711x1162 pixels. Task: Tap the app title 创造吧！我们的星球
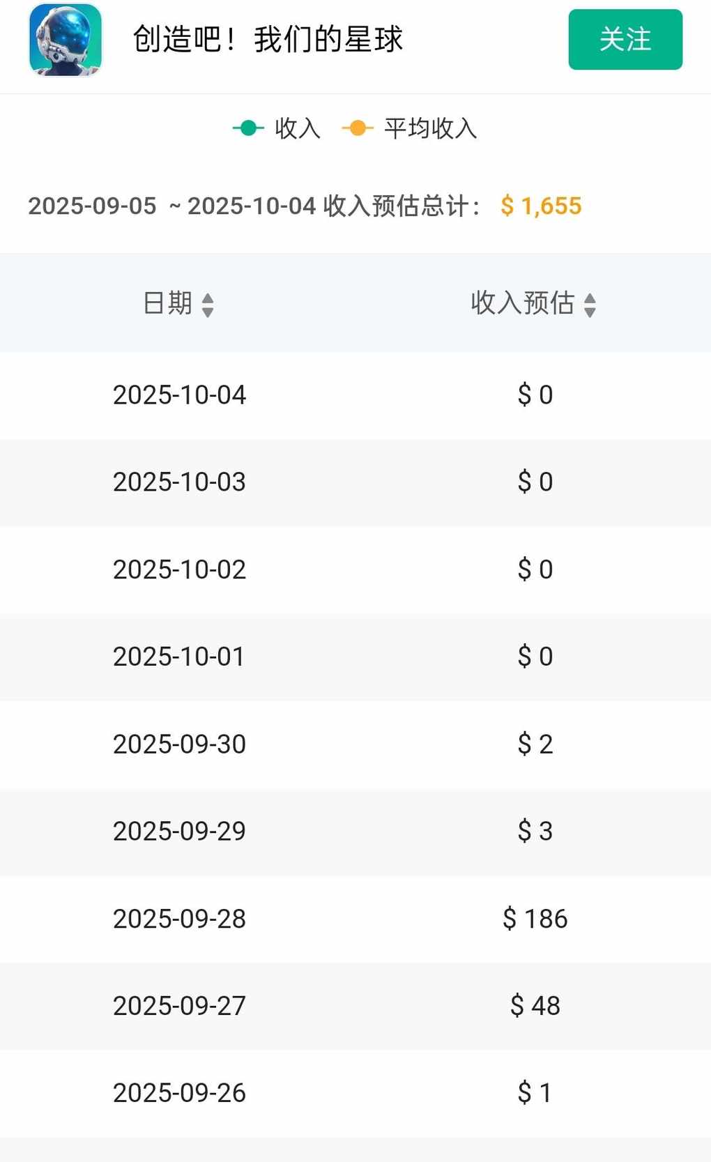coord(268,40)
